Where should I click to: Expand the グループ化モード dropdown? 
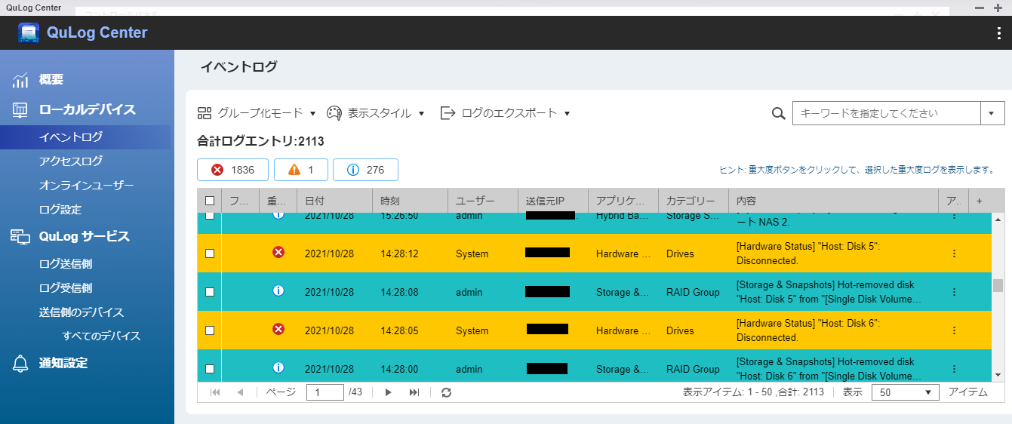[x=312, y=114]
